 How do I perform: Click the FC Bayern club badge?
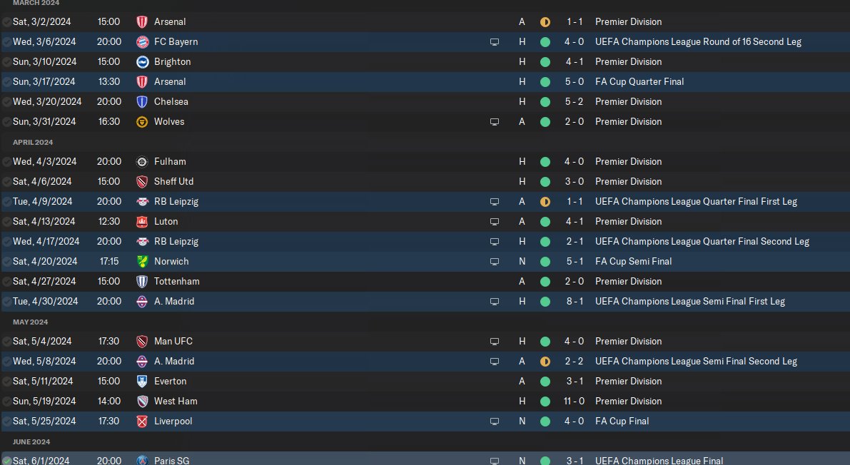point(142,42)
